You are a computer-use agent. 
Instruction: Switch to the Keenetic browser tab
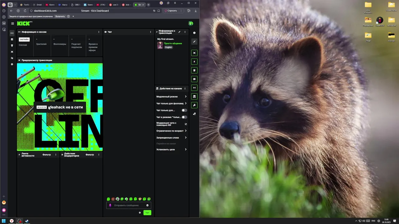click(89, 5)
